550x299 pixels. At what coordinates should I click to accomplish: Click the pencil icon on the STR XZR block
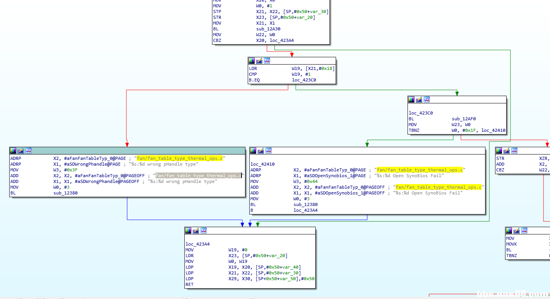click(x=507, y=151)
